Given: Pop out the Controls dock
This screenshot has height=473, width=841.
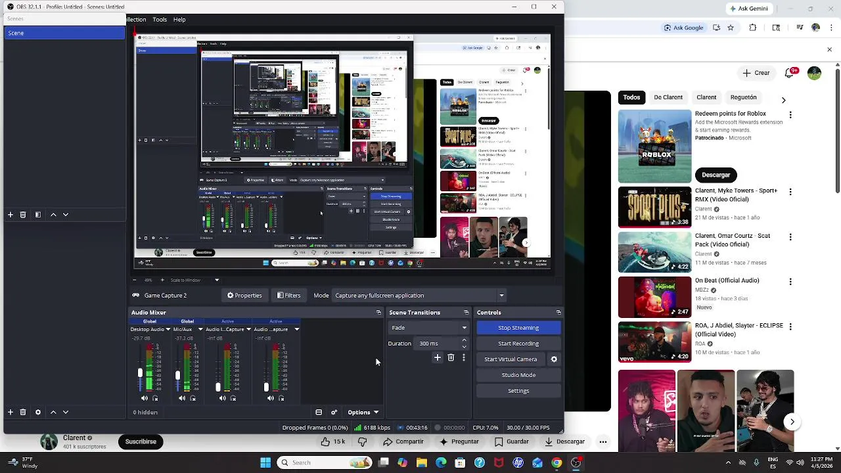Looking at the screenshot, I should point(558,313).
